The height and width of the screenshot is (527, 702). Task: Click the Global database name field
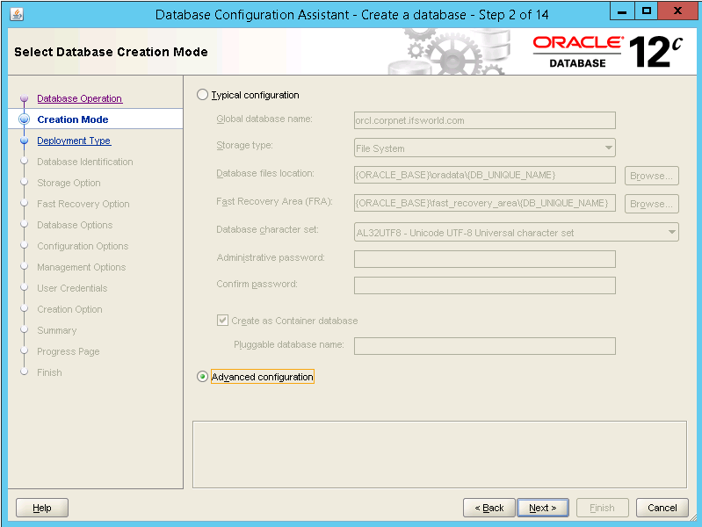tap(484, 120)
